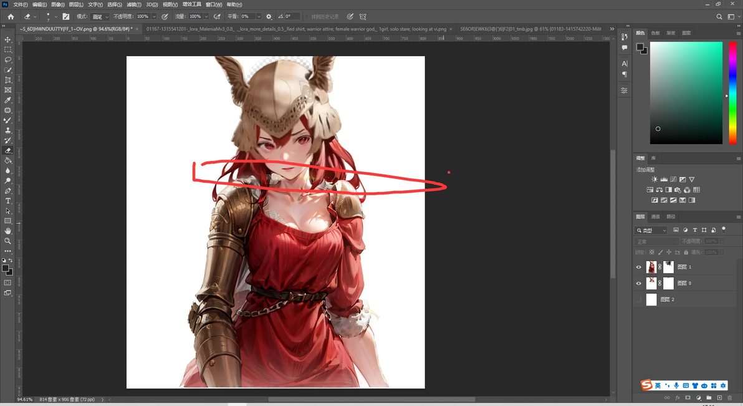Switch to 库 tab

[653, 158]
